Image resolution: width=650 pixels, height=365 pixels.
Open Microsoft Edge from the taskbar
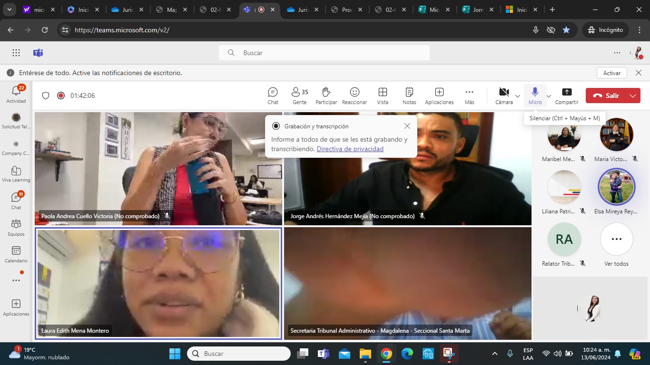tap(407, 354)
